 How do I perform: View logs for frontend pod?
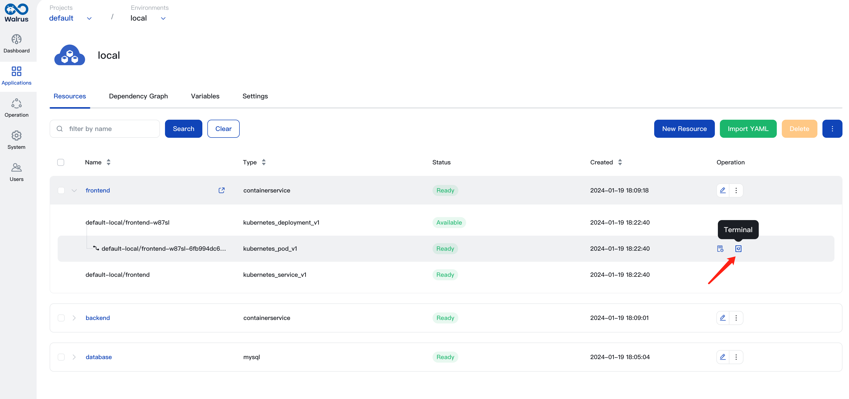pyautogui.click(x=720, y=249)
